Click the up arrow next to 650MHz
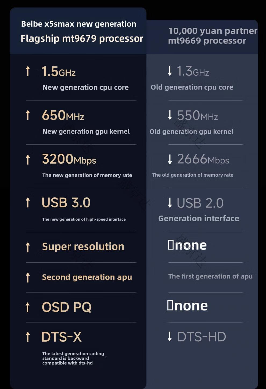266x389 pixels. pos(28,115)
